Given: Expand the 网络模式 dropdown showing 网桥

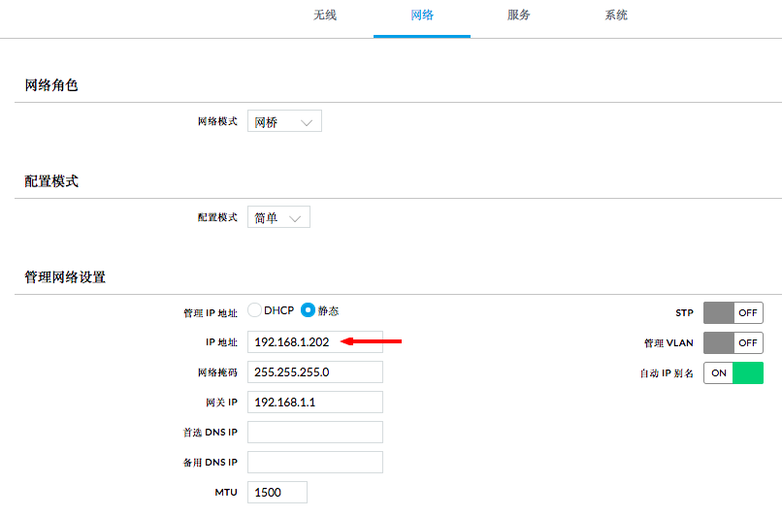Looking at the screenshot, I should [x=284, y=121].
